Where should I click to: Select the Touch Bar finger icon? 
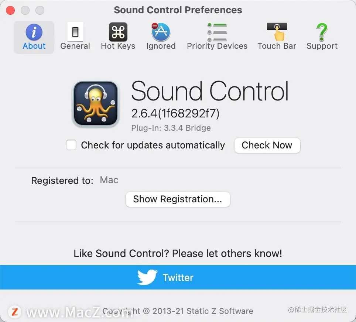coord(277,32)
